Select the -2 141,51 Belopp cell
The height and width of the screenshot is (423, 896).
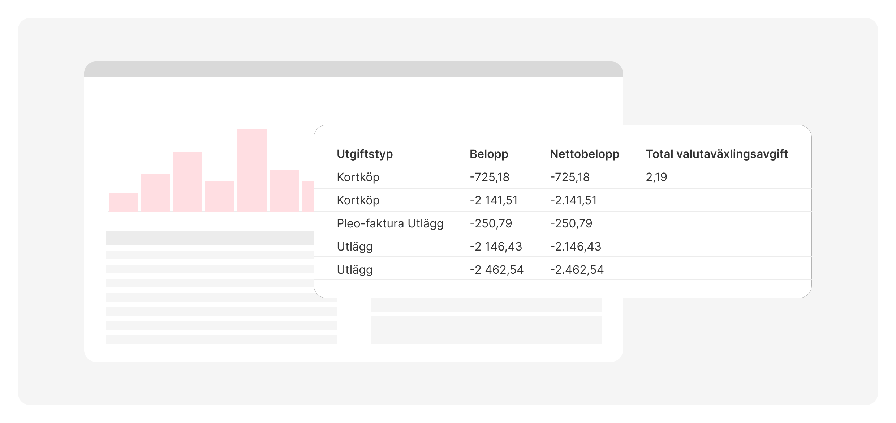[494, 200]
